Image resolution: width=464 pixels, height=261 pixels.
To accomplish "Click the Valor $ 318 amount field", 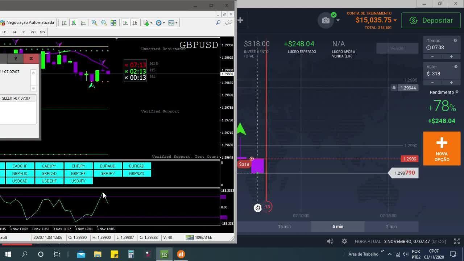I will click(x=442, y=74).
